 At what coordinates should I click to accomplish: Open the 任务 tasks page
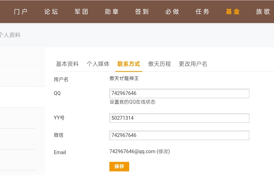tap(202, 12)
